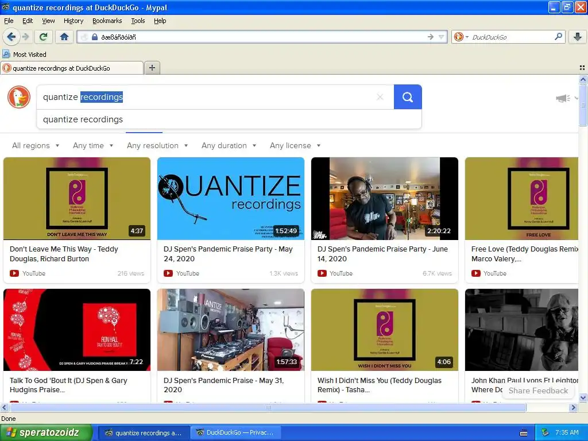588x441 pixels.
Task: Go to the home page icon
Action: [x=64, y=37]
